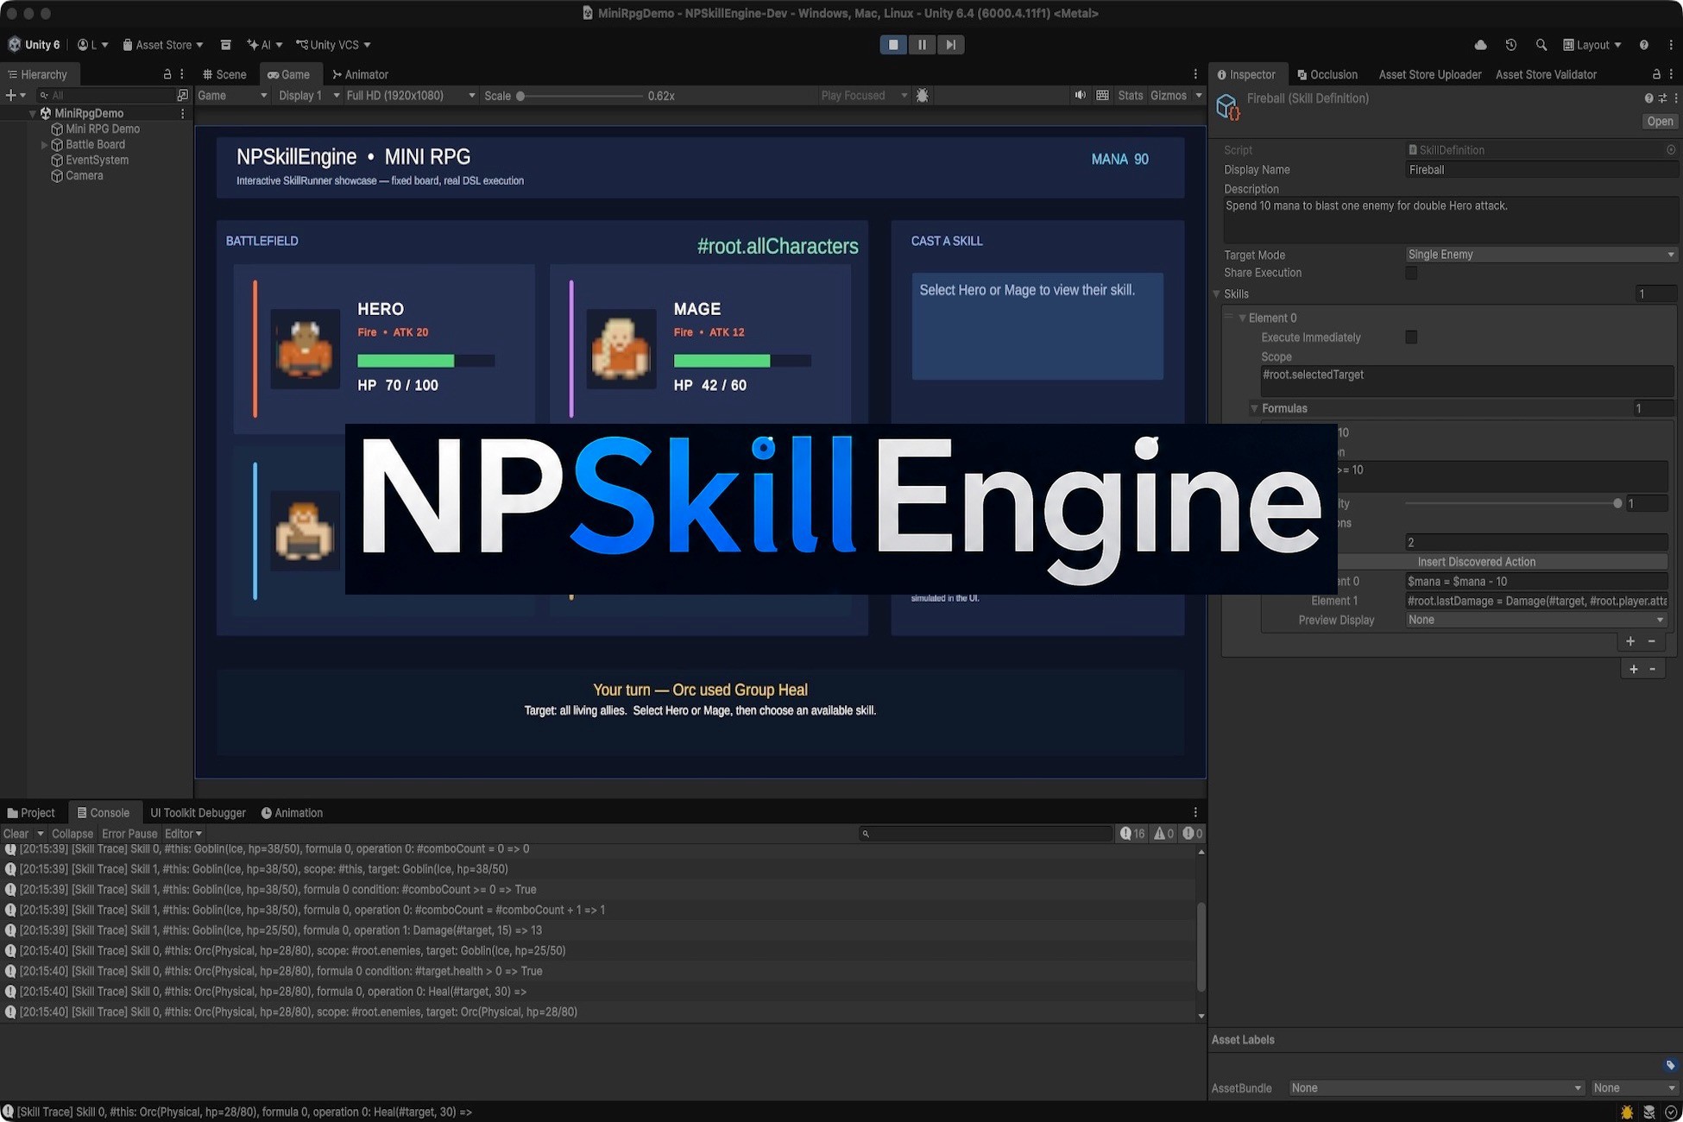Clear the console log
This screenshot has width=1683, height=1122.
click(16, 834)
